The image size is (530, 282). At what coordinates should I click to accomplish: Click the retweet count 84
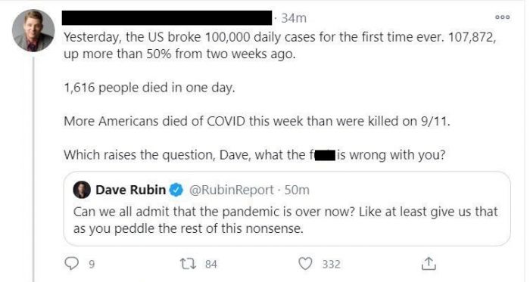pos(211,264)
